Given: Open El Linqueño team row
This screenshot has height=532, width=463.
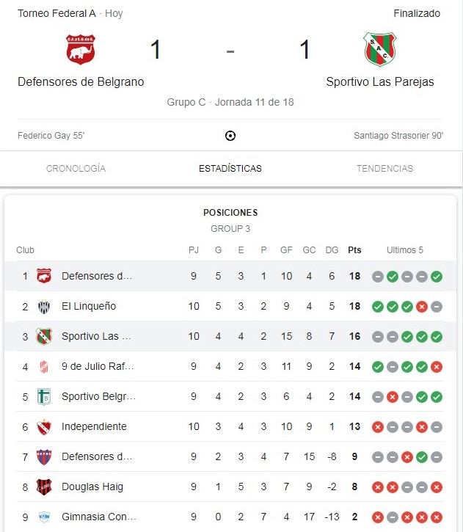Looking at the screenshot, I should pos(89,307).
